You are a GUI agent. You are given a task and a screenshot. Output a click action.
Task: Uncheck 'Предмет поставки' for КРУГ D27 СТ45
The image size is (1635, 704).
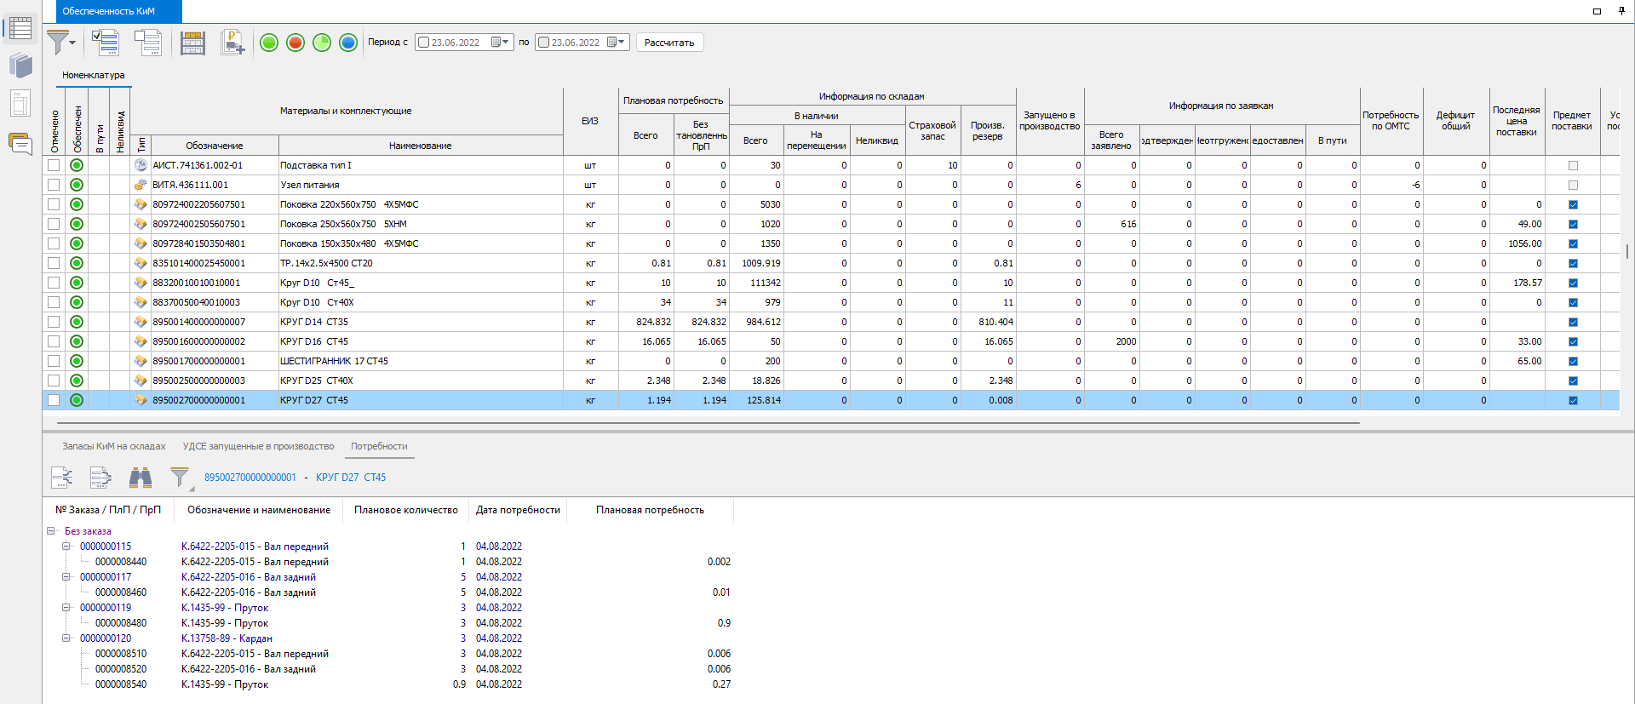click(x=1573, y=400)
